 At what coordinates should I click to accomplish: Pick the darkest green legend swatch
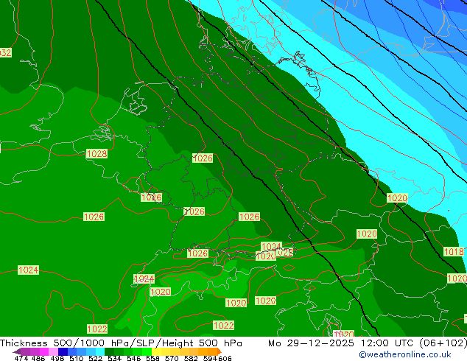point(109,351)
